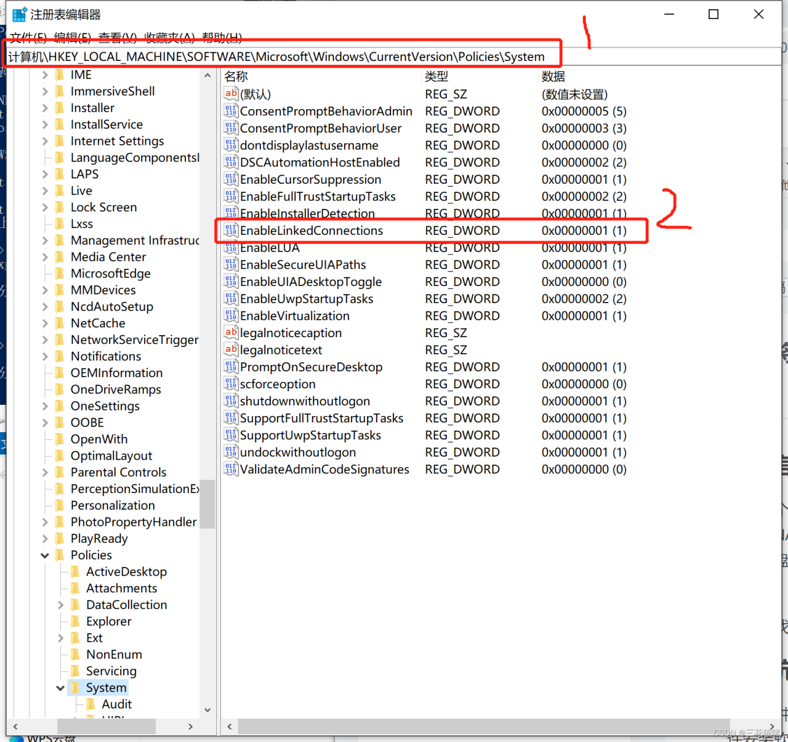Screen dimensions: 788x742
Task: Click the data text (数值未设置)
Action: click(x=574, y=94)
